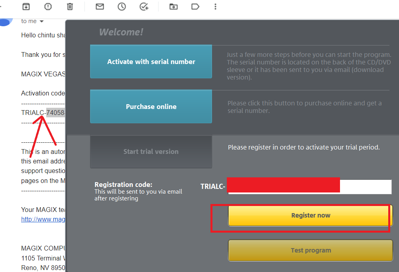This screenshot has width=399, height=272.
Task: Click the yellow Register now button
Action: (311, 216)
